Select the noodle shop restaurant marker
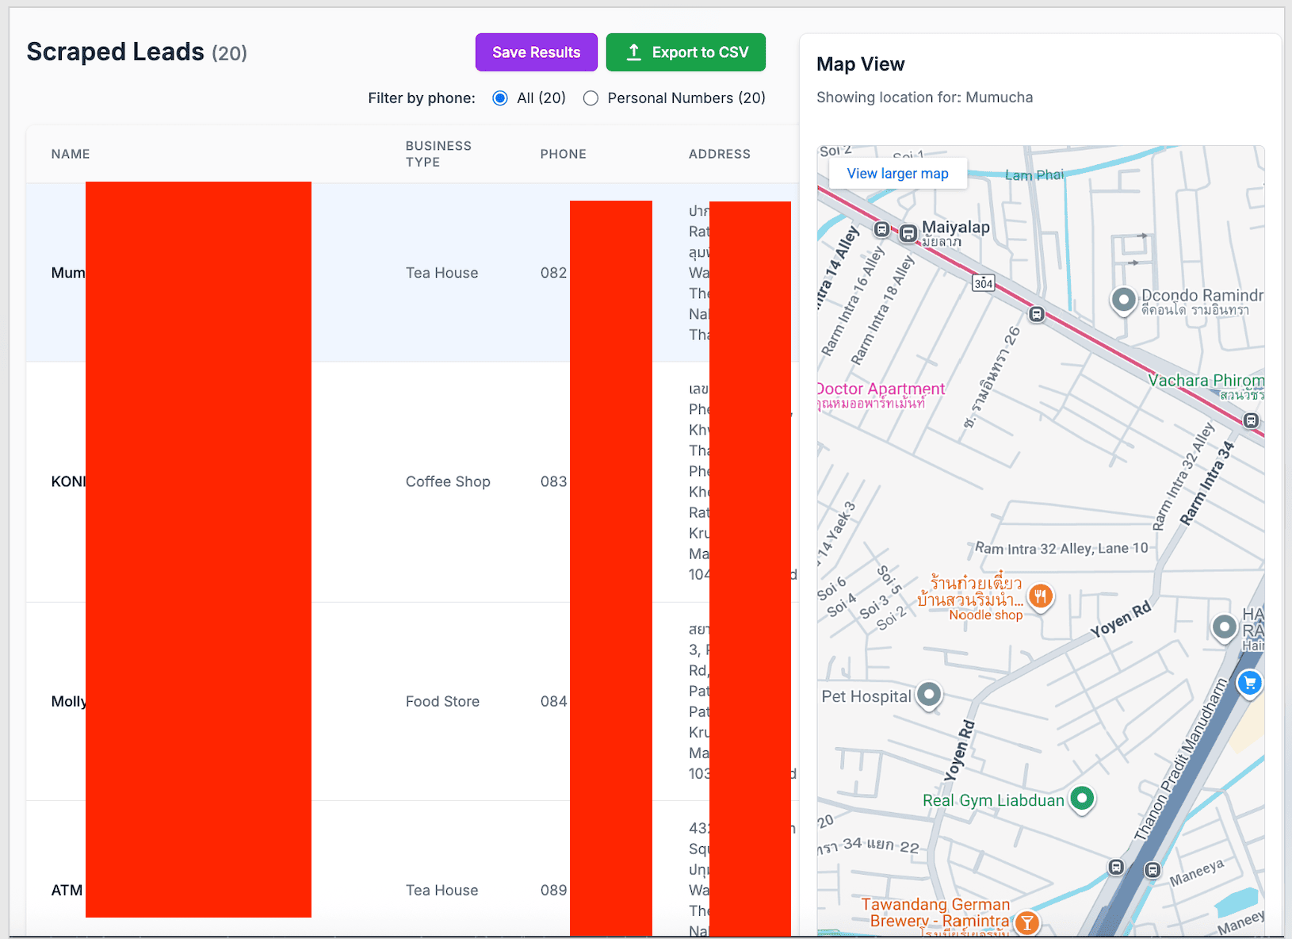This screenshot has height=939, width=1292. click(1040, 596)
